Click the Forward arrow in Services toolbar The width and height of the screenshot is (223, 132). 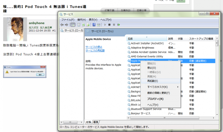[67, 25]
